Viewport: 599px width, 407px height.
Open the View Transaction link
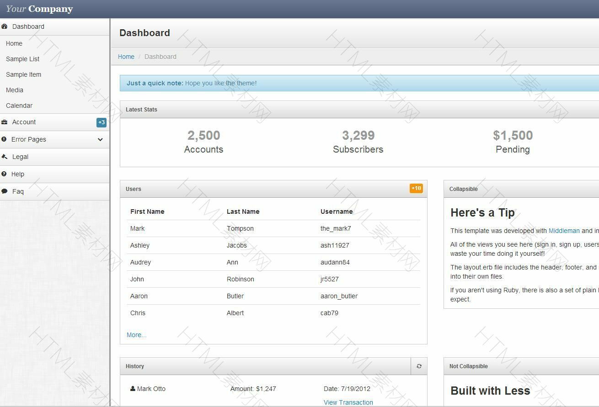[x=348, y=402]
